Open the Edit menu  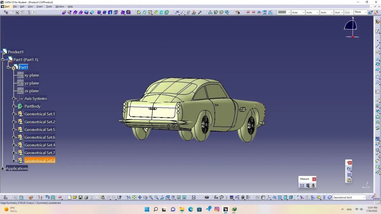pos(22,6)
